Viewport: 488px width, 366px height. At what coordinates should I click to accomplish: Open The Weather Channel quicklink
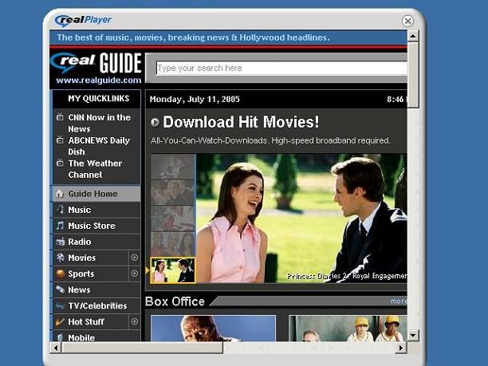pyautogui.click(x=95, y=169)
